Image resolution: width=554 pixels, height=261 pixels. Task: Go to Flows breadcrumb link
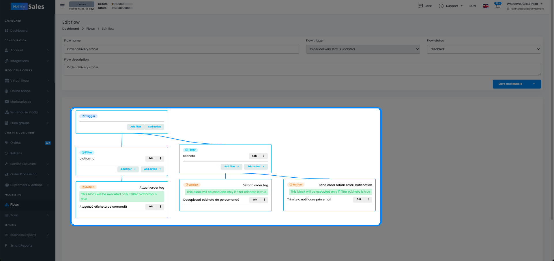91,29
